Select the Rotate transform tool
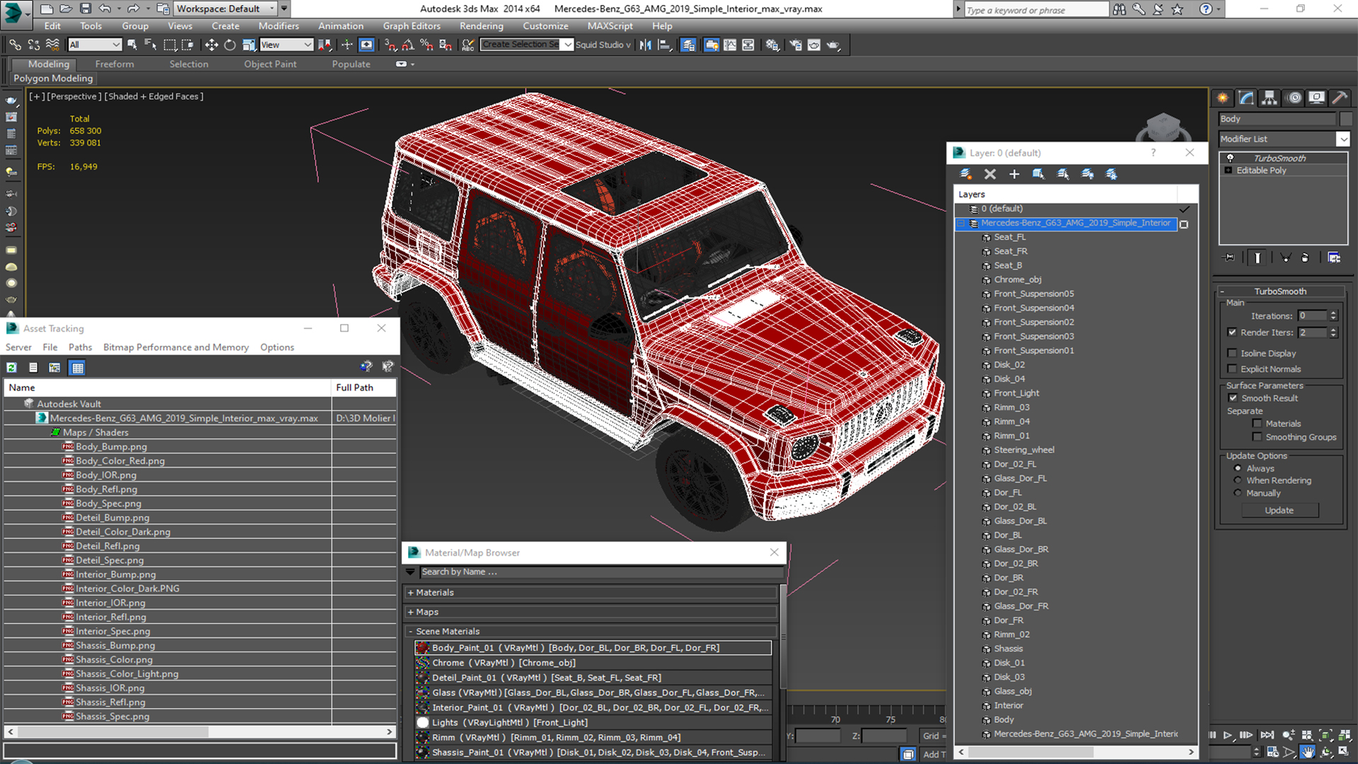The width and height of the screenshot is (1358, 764). (230, 45)
